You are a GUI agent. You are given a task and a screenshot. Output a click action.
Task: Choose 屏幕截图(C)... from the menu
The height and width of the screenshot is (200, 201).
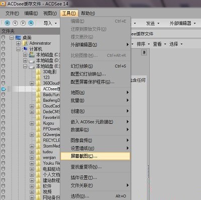[x=95, y=156]
